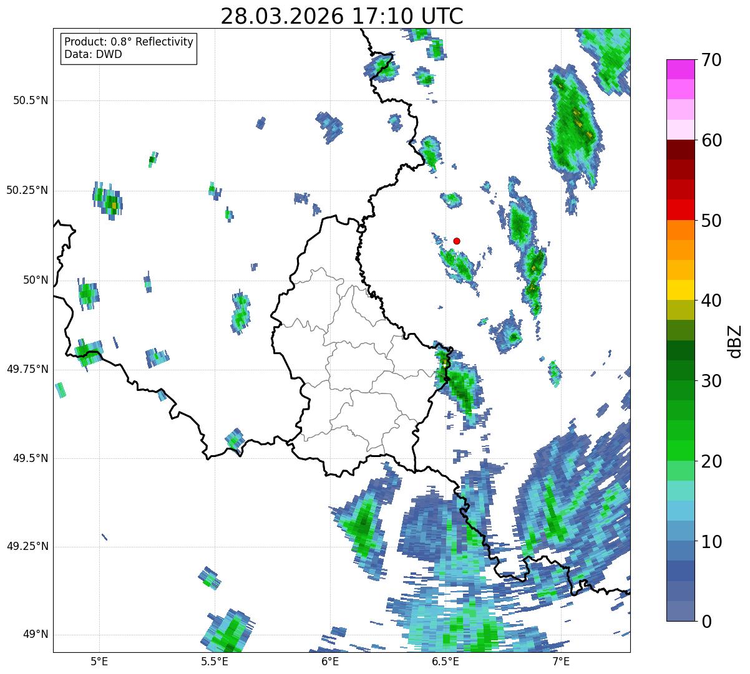750x674 pixels.
Task: Click the 6.5°E longitude label
Action: [446, 662]
